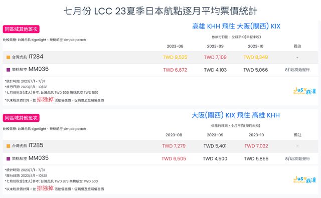This screenshot has height=198, width=321.
Task: Select the 大阪 KIX 飛往 高雄 KHH heading
Action: [236, 115]
